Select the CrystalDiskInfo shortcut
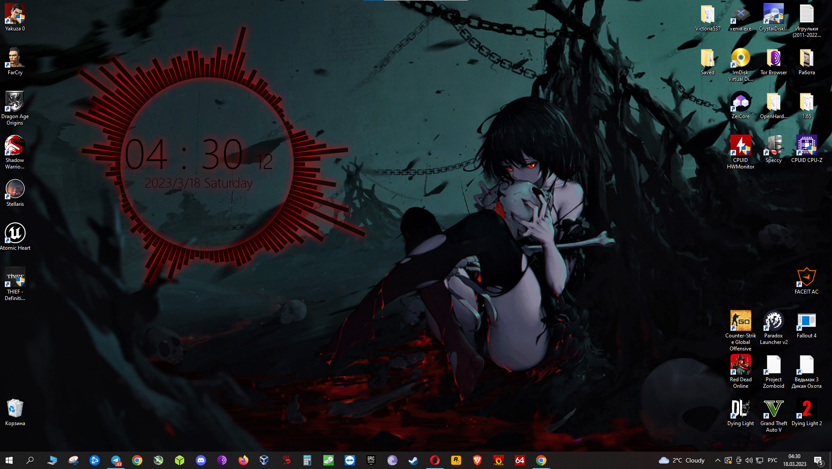 pos(773,18)
